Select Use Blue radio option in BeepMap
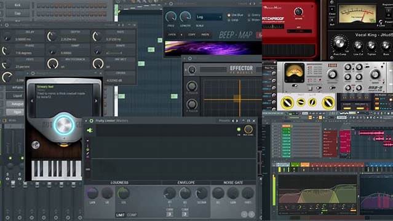The image size is (393, 221). 235,15
